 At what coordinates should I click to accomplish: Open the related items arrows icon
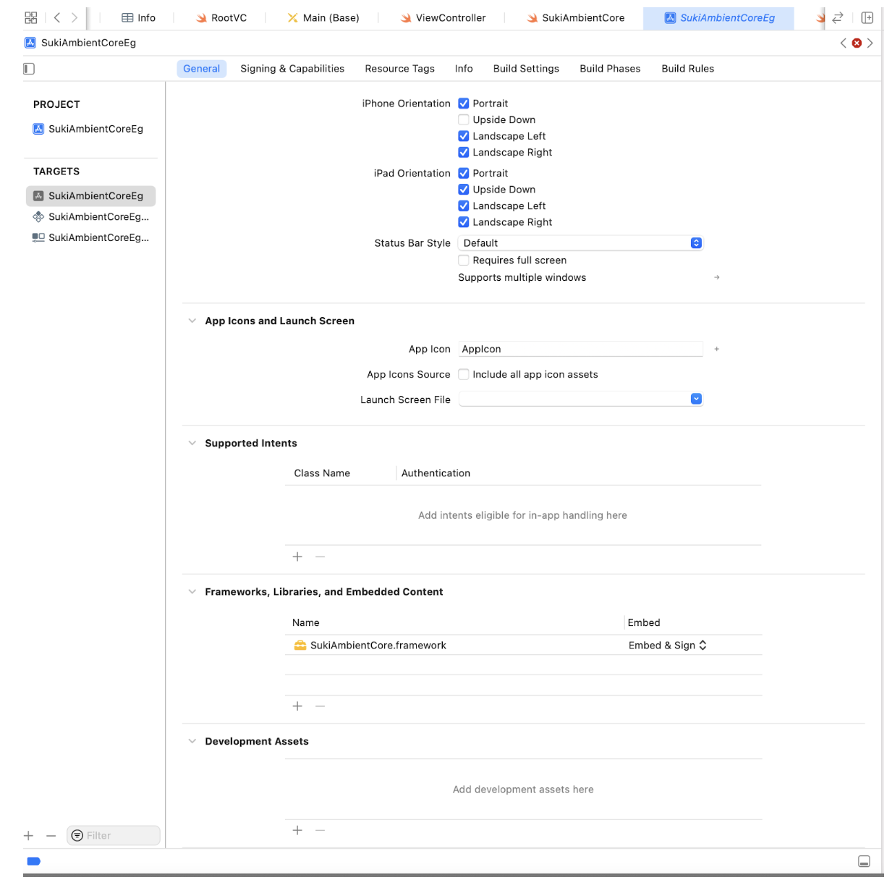point(838,16)
